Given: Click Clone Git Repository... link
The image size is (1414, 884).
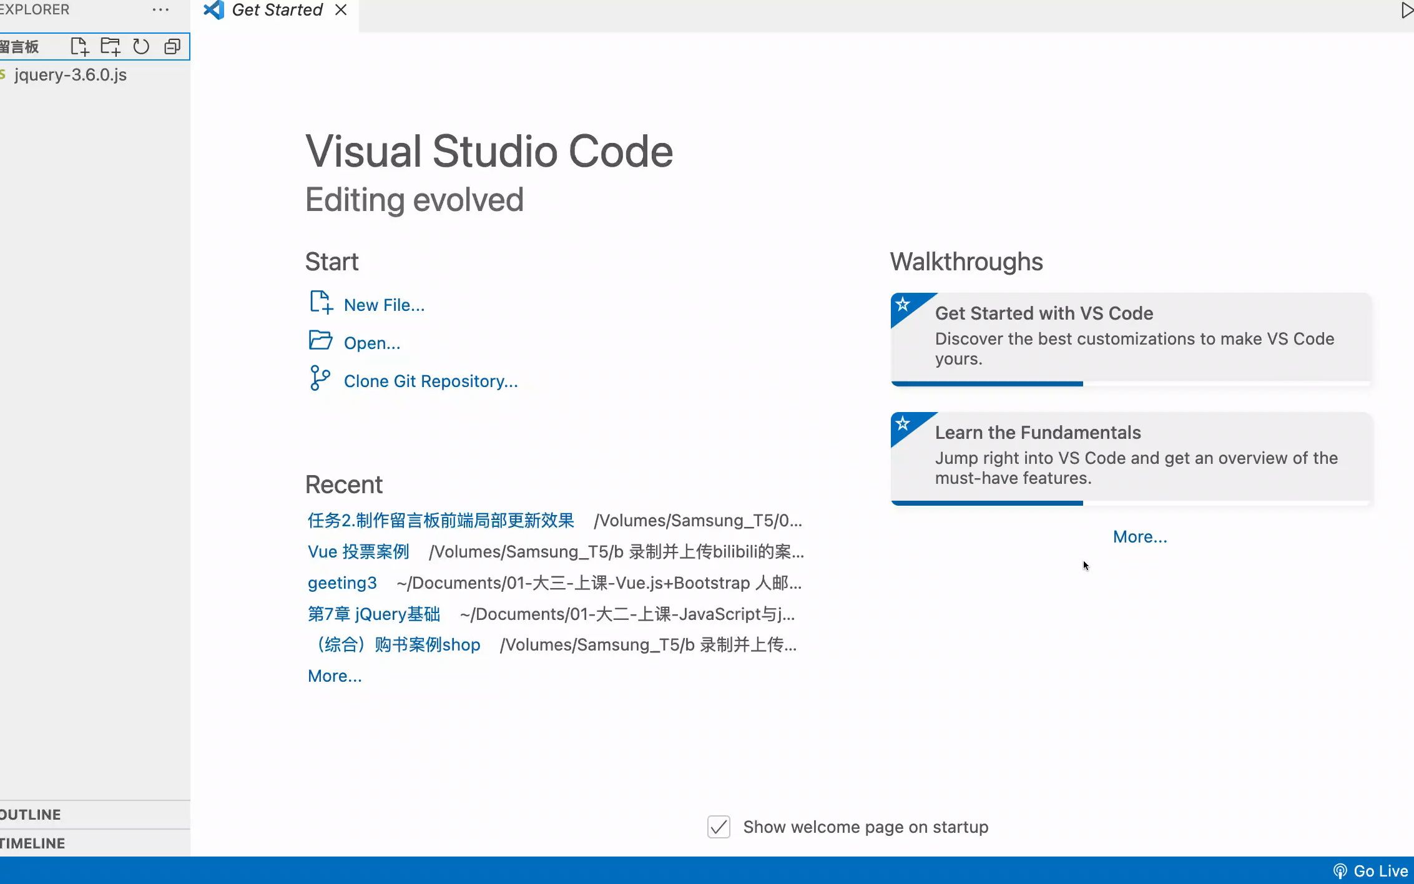Looking at the screenshot, I should tap(431, 381).
